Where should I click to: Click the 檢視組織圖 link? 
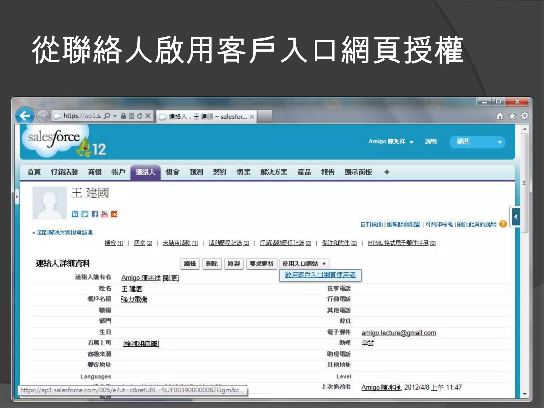pyautogui.click(x=141, y=344)
